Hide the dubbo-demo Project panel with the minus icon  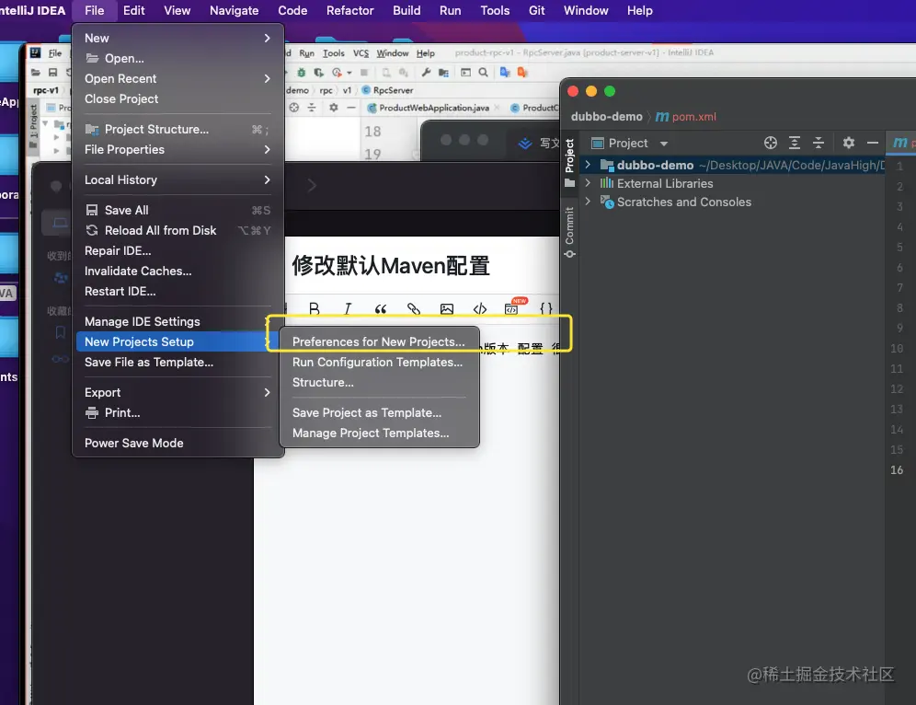tap(873, 143)
